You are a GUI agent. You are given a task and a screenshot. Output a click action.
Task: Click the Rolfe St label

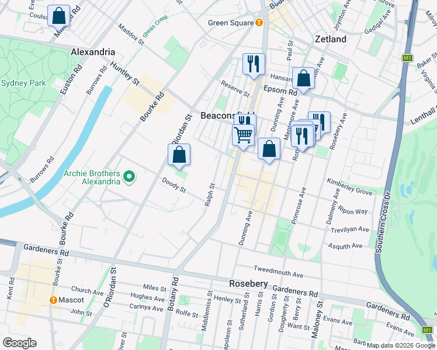pos(187,314)
